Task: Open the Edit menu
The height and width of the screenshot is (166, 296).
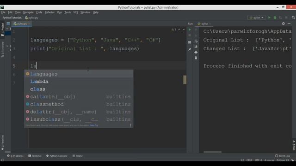Action: pyautogui.click(x=10, y=12)
